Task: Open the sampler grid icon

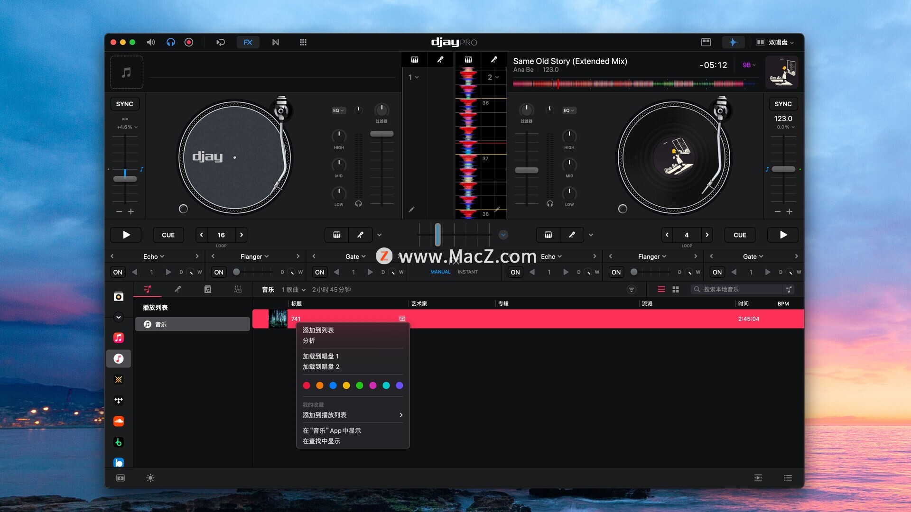Action: (303, 42)
